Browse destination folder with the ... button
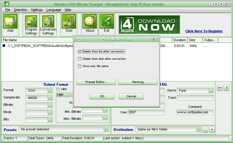Image resolution: width=233 pixels, height=143 pixels. coord(205,130)
